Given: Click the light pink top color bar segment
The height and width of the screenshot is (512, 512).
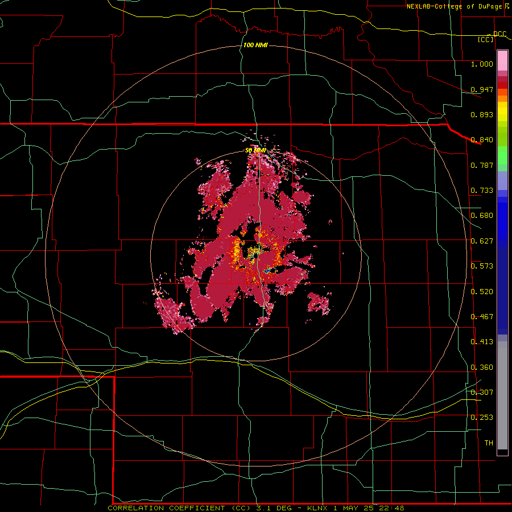Looking at the screenshot, I should pos(502,61).
